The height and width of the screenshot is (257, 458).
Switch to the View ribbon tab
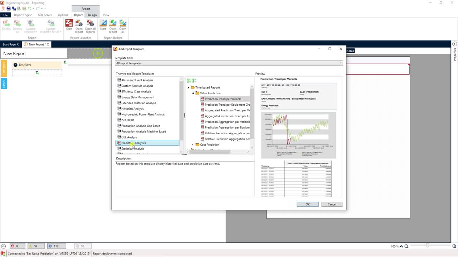(106, 15)
